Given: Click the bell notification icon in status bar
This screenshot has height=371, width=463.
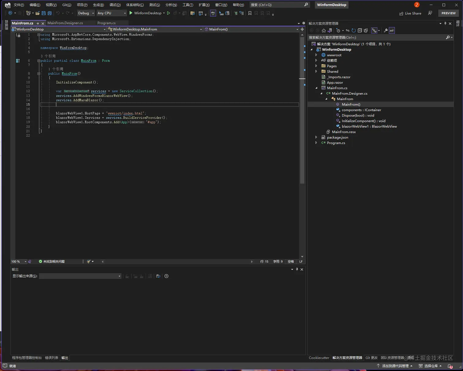Looking at the screenshot, I should click(450, 366).
